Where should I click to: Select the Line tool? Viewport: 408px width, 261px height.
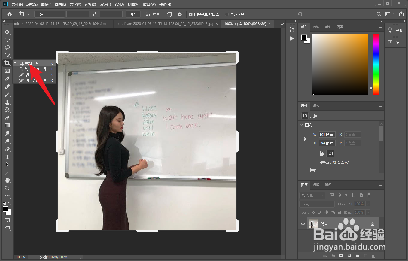point(7,172)
